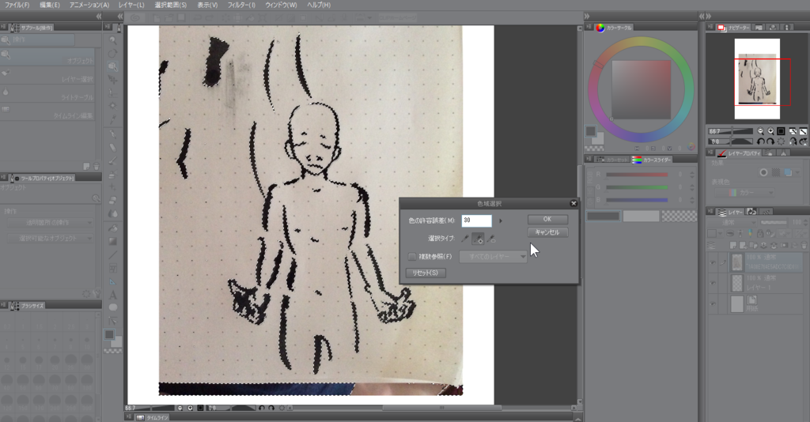Select the add-to-selection eyedropper type
The width and height of the screenshot is (810, 422).
coord(478,239)
